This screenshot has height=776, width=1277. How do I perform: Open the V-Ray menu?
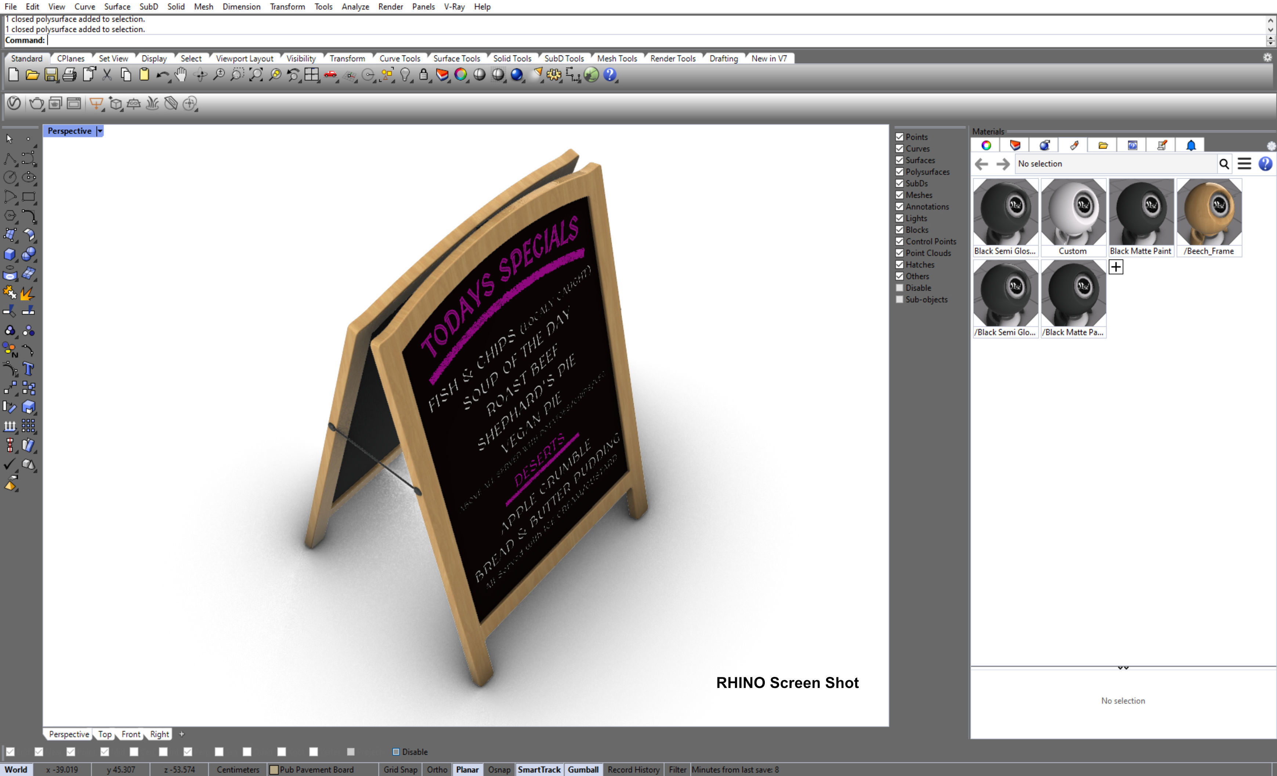click(454, 7)
